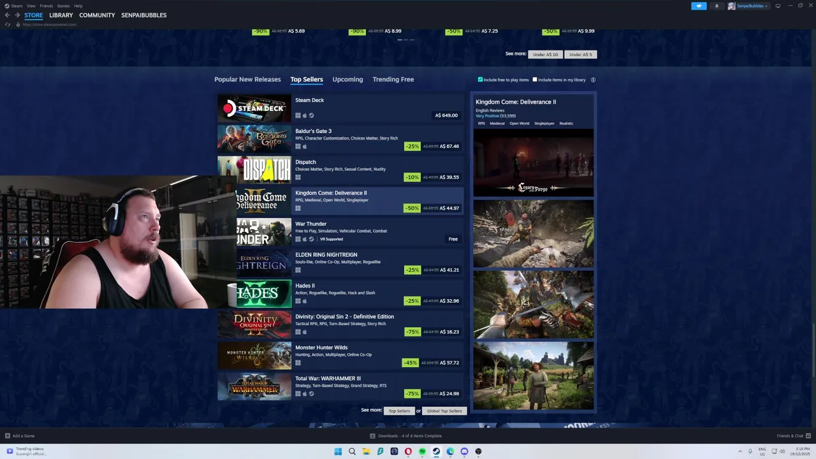
Task: View Kingdom Come preview screenshot with Legacy of the Forge logo
Action: coord(534,163)
